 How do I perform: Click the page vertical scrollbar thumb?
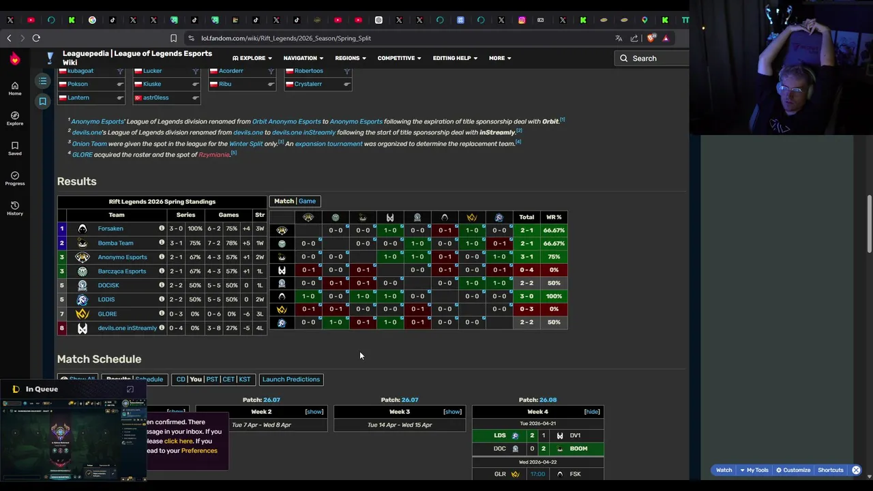coord(869,224)
